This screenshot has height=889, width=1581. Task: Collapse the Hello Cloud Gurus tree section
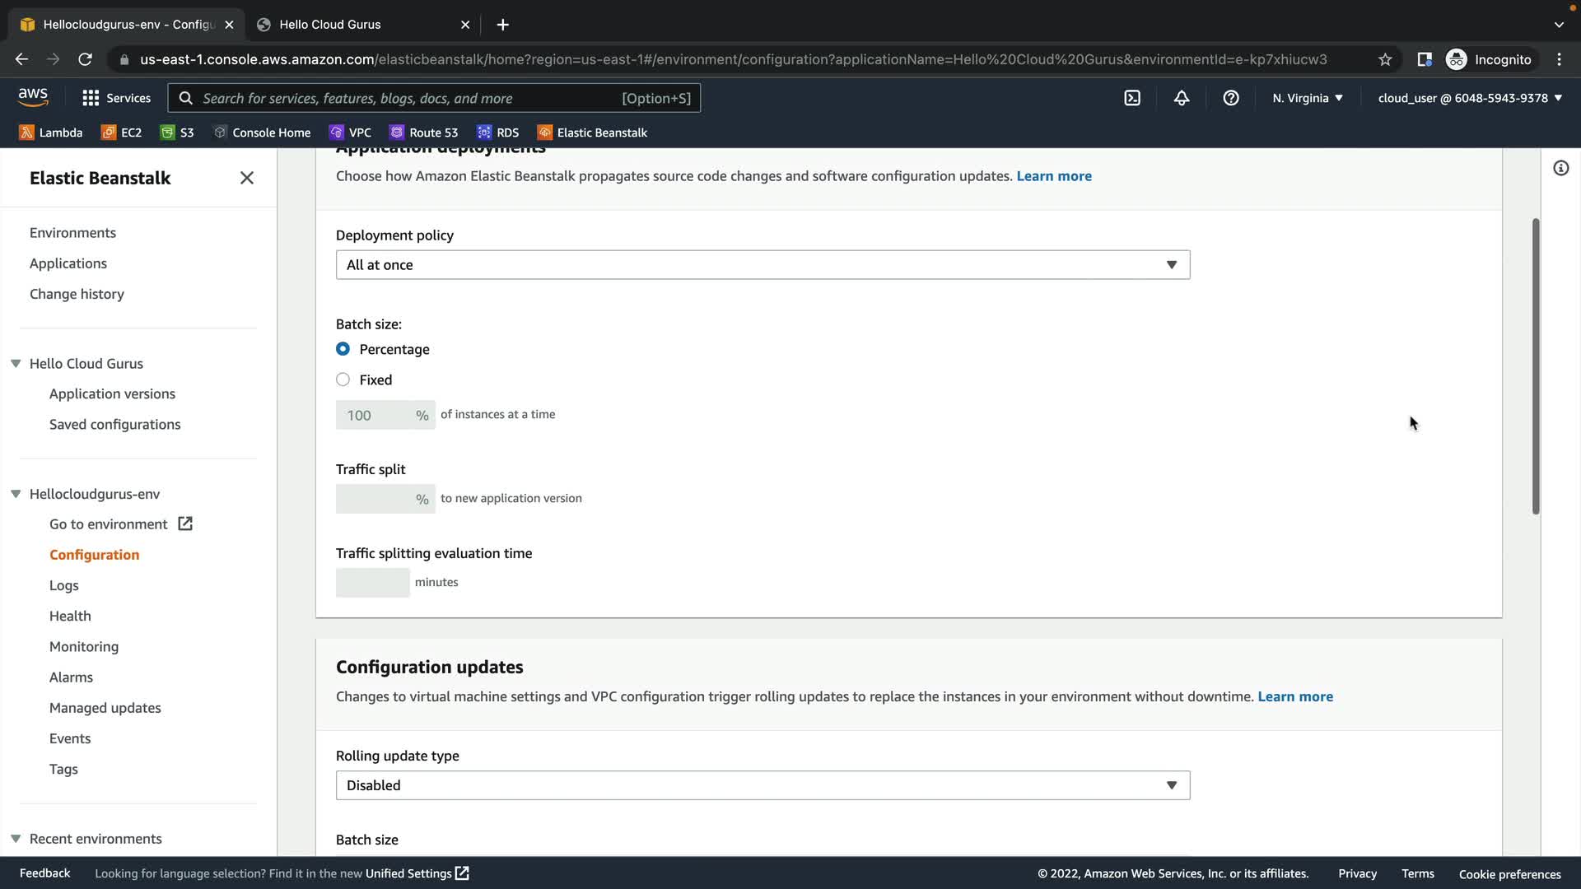pos(16,364)
